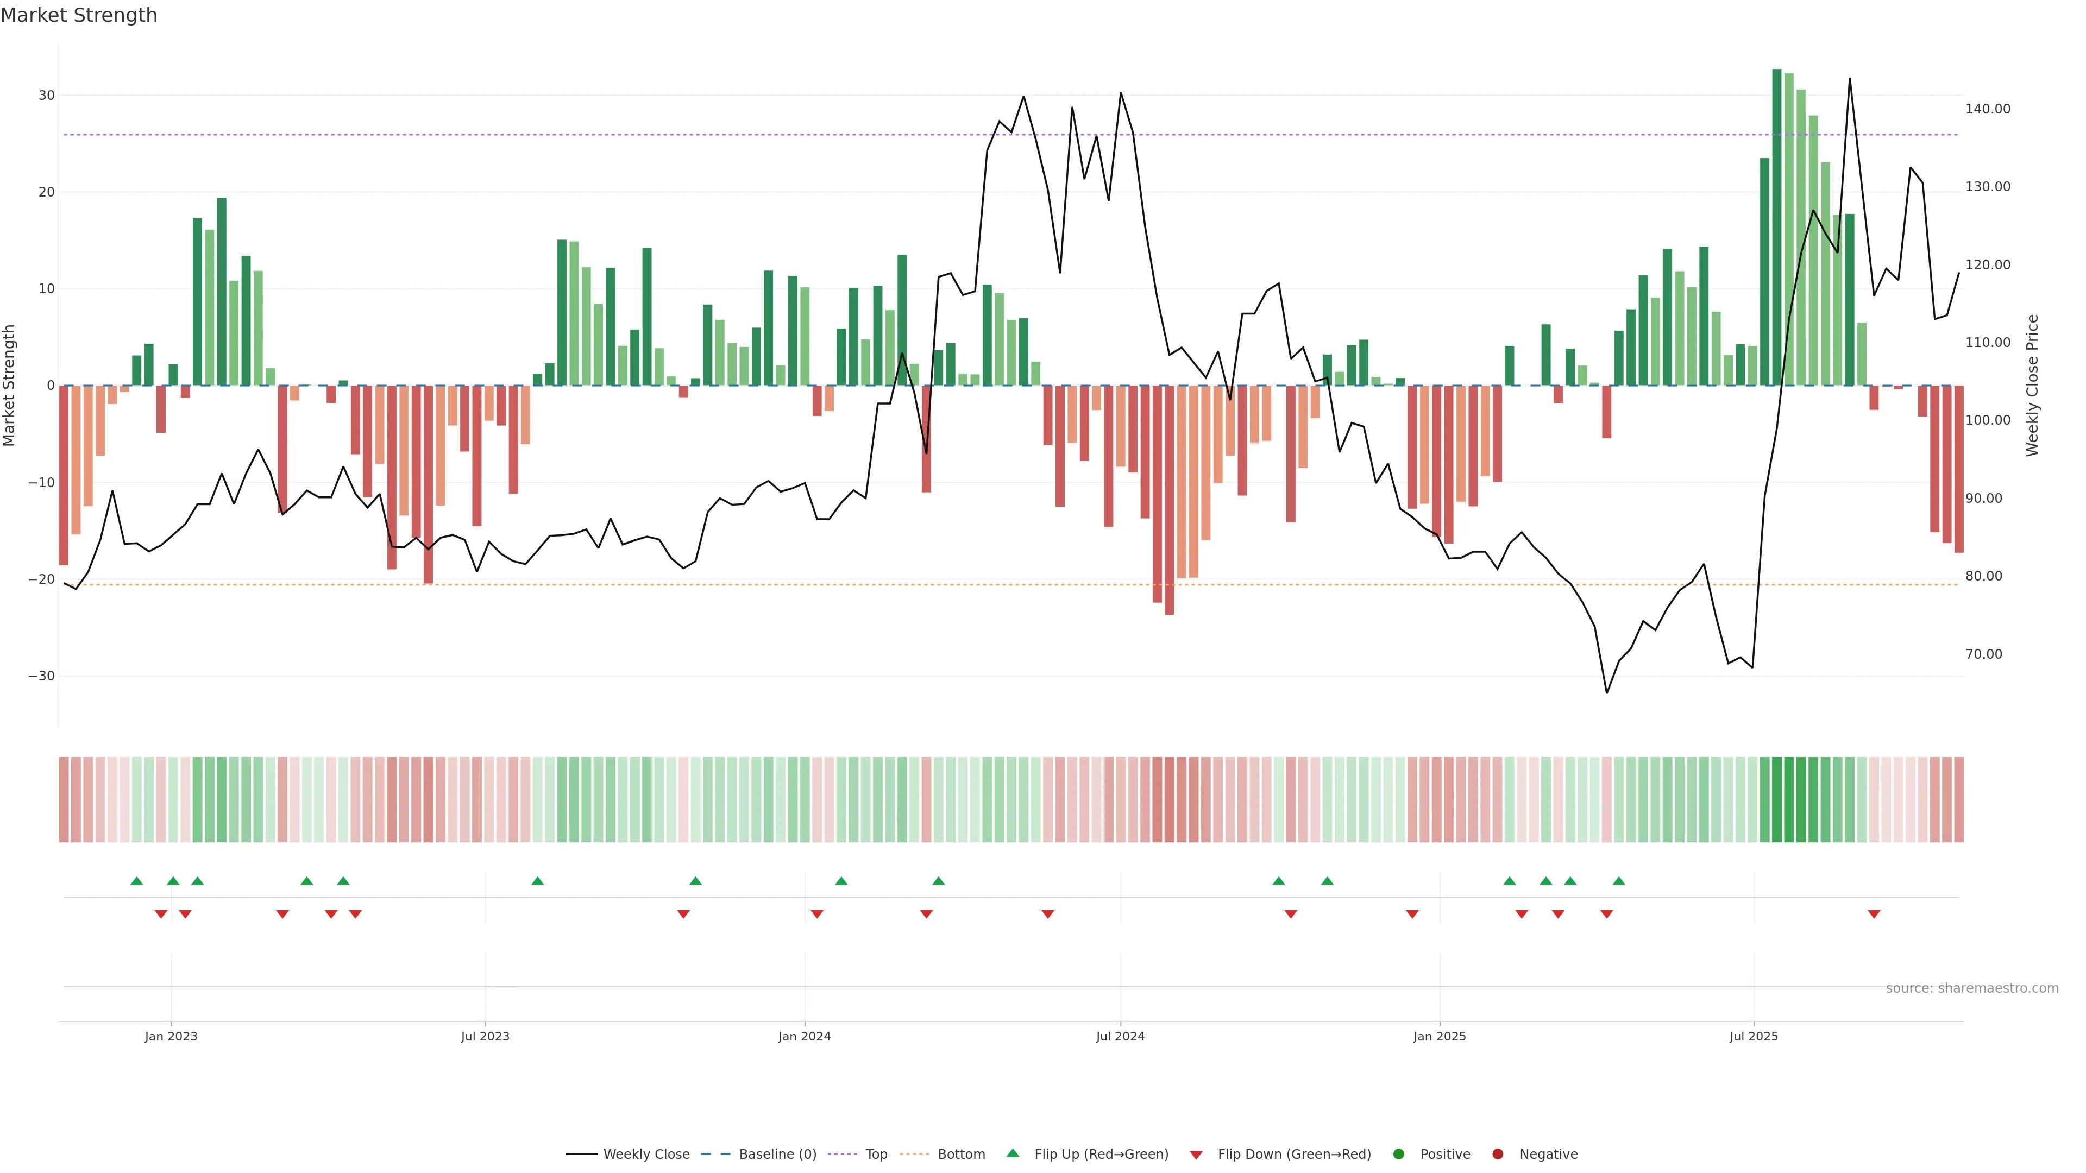Click the flip-down marker before Jan 2025

click(1412, 914)
